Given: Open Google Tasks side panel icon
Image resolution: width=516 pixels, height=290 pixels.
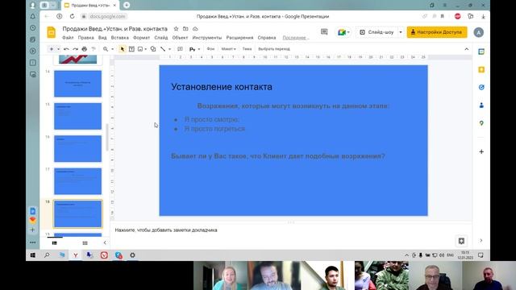Looking at the screenshot, I should coord(481,88).
